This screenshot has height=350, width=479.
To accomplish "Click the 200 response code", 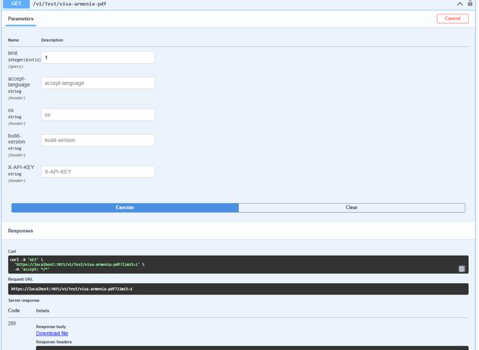I will [x=12, y=323].
